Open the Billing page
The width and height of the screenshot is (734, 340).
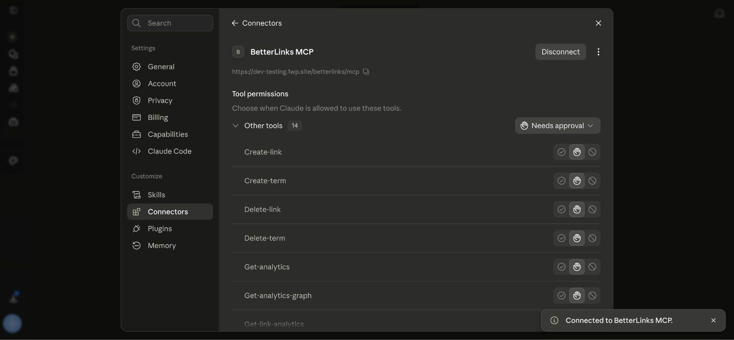pyautogui.click(x=170, y=117)
